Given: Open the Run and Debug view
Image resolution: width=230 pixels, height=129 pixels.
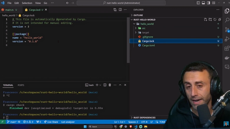Looking at the screenshot, I should [227, 39].
